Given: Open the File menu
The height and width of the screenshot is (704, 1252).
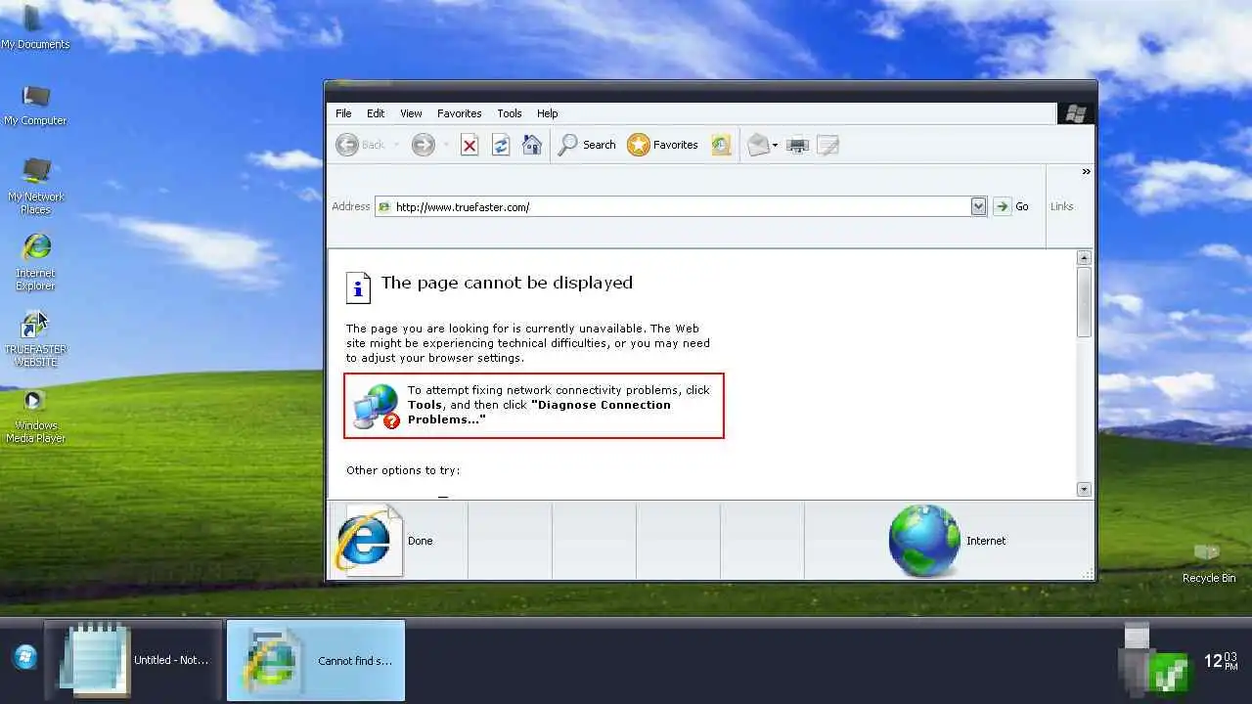Looking at the screenshot, I should (x=343, y=113).
